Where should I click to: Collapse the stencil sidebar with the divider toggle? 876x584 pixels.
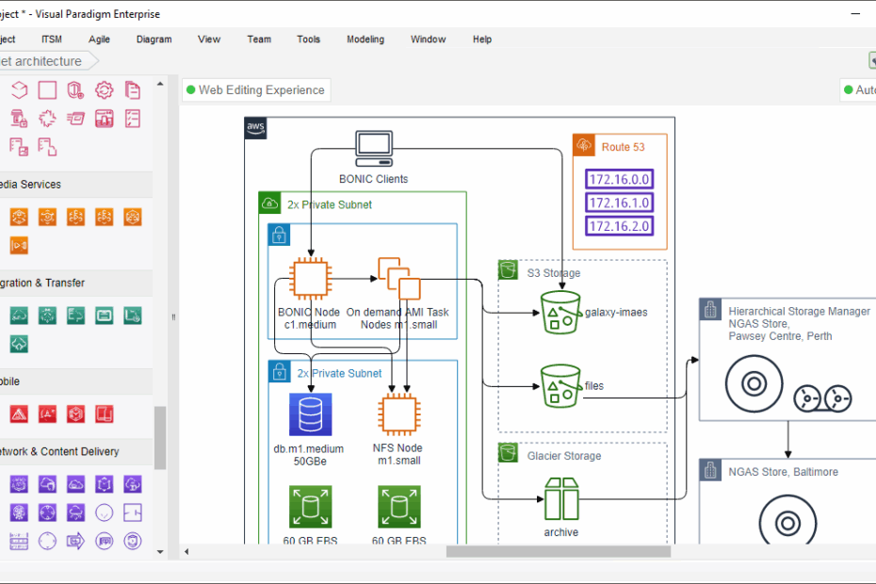click(x=172, y=317)
